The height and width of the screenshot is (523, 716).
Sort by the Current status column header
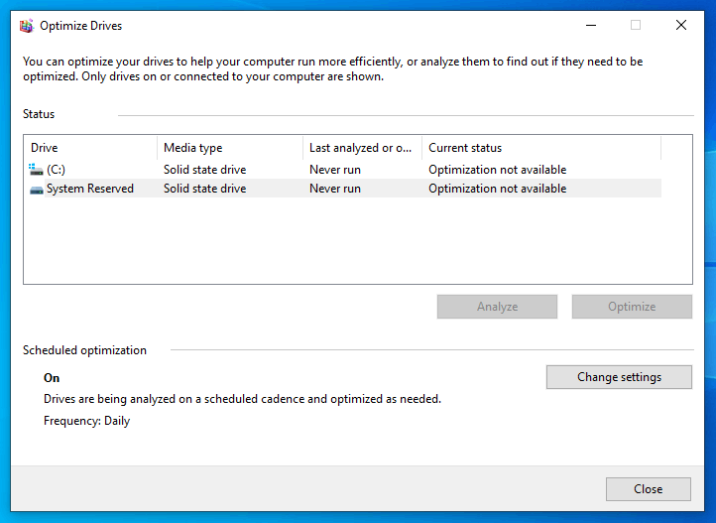click(541, 148)
